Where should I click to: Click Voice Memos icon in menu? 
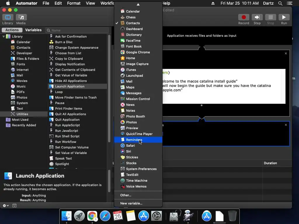click(123, 186)
